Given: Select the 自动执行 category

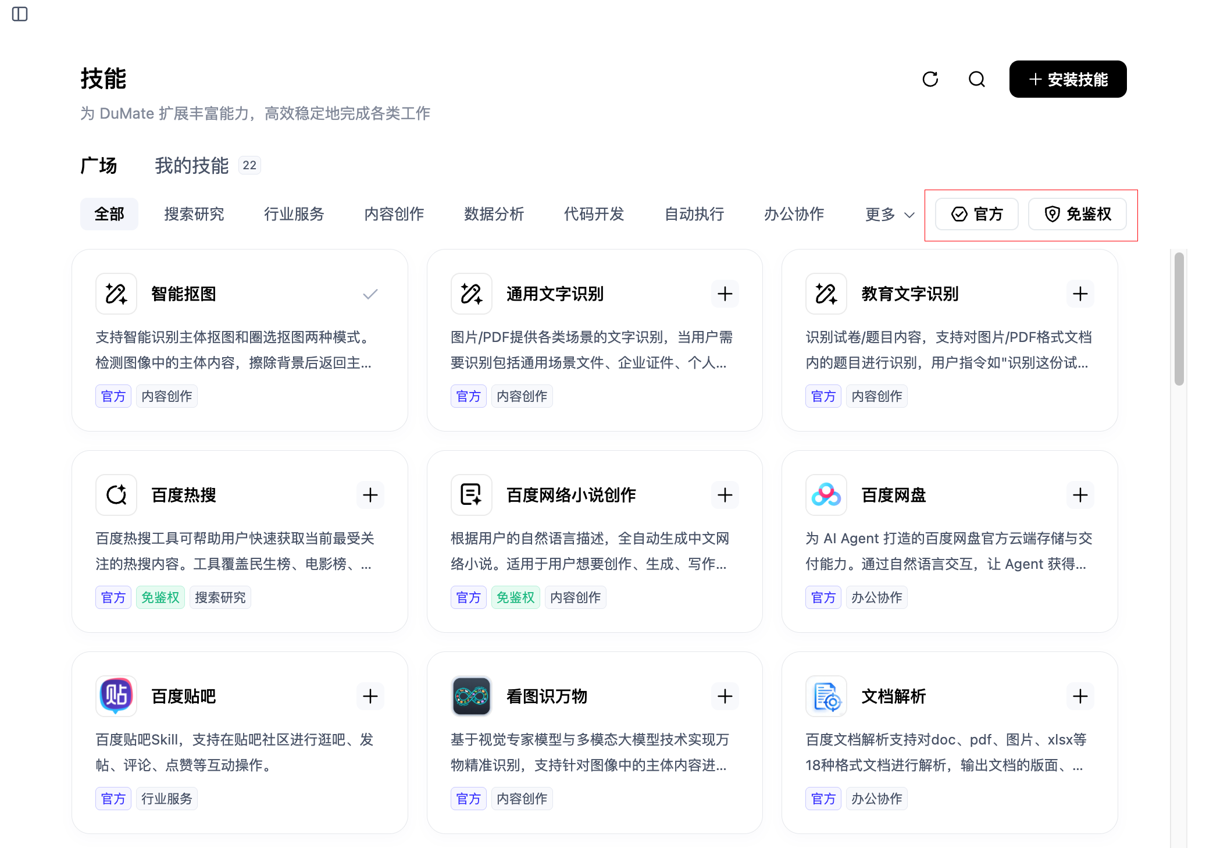Looking at the screenshot, I should (694, 214).
